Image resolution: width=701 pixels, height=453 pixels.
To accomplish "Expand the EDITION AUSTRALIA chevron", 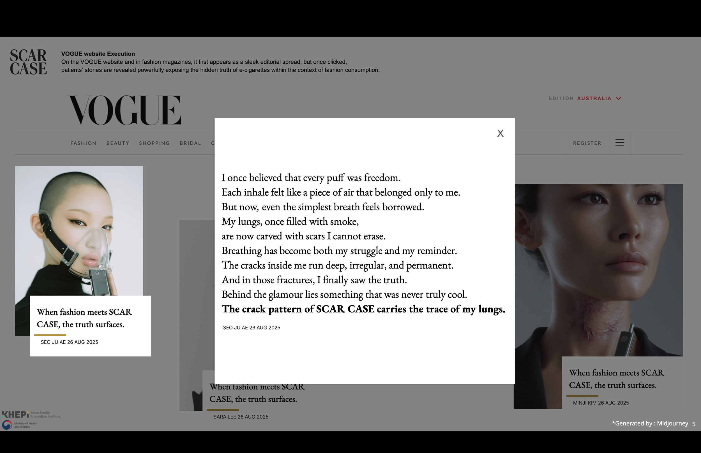I will [x=619, y=98].
